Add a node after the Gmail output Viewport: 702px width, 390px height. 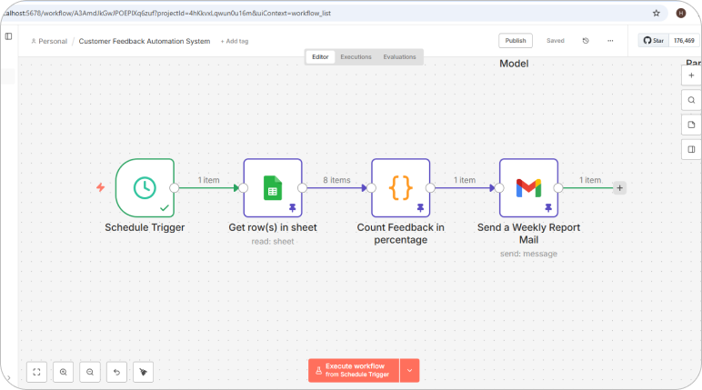[619, 188]
